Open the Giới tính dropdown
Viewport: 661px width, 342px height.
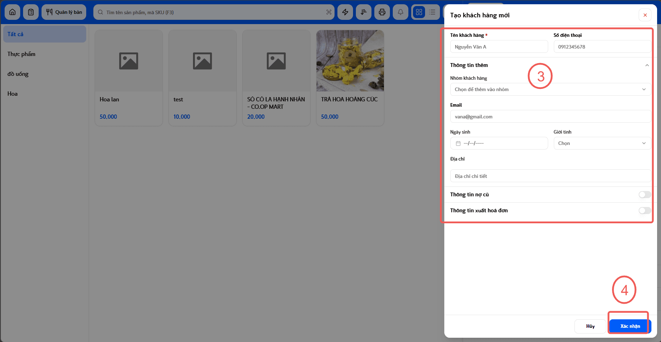pyautogui.click(x=602, y=143)
